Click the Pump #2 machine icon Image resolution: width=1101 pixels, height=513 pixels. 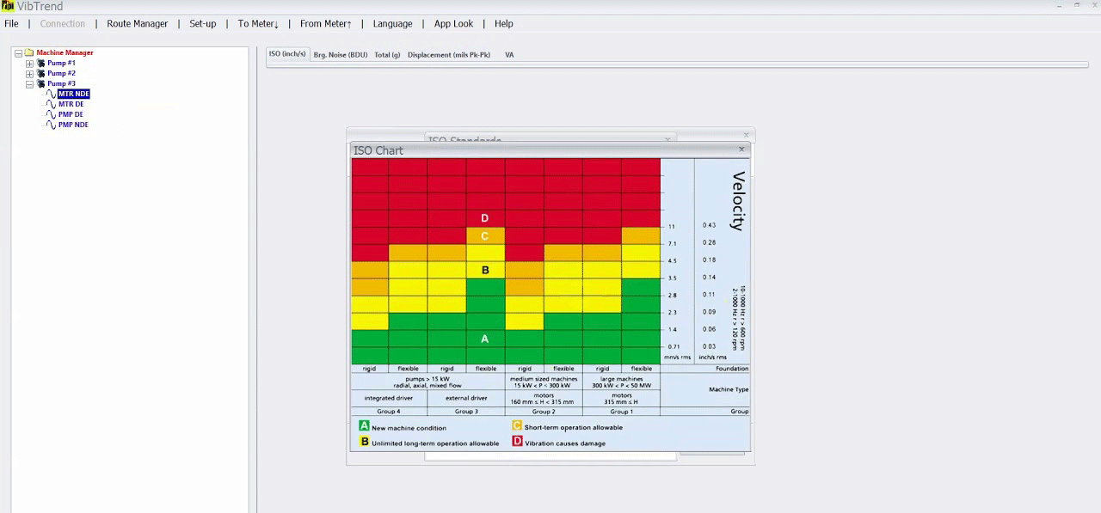click(40, 74)
